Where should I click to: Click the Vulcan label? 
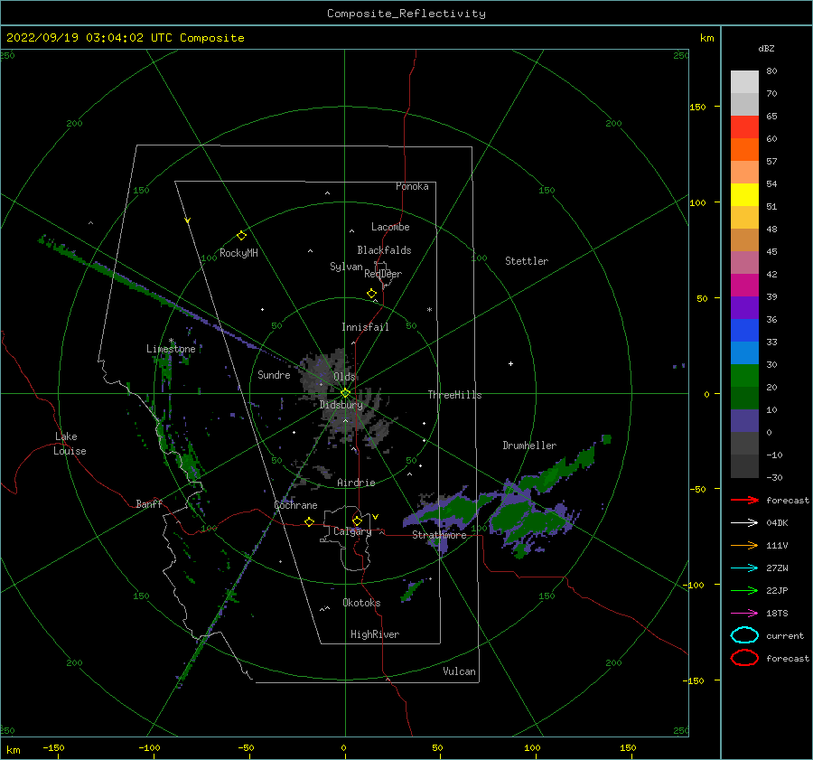coord(459,671)
